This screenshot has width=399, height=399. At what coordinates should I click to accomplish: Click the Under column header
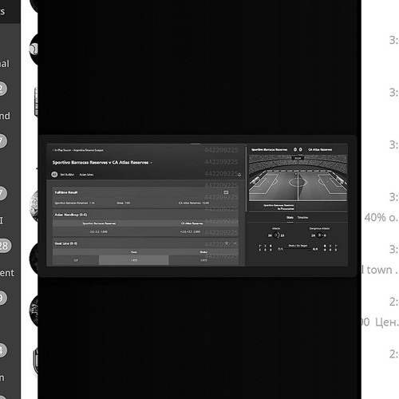click(203, 252)
